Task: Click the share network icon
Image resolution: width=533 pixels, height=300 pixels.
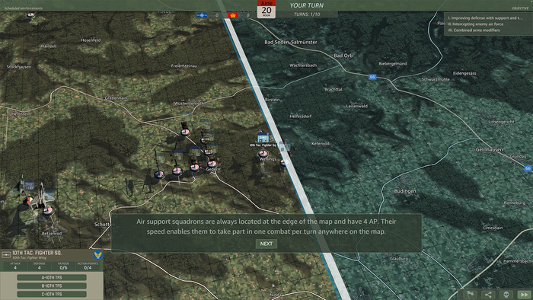Action: (488, 295)
